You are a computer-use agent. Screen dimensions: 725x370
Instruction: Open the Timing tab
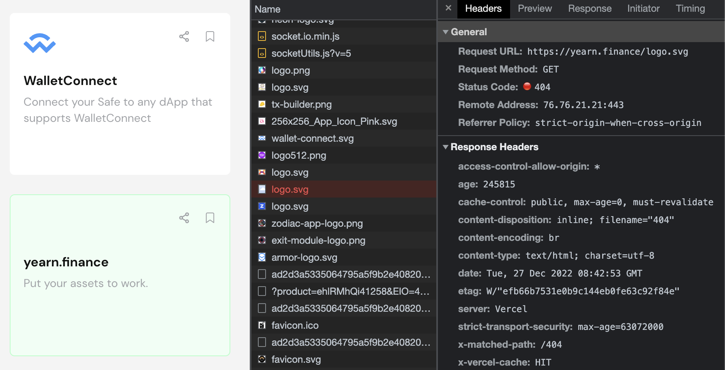tap(690, 9)
